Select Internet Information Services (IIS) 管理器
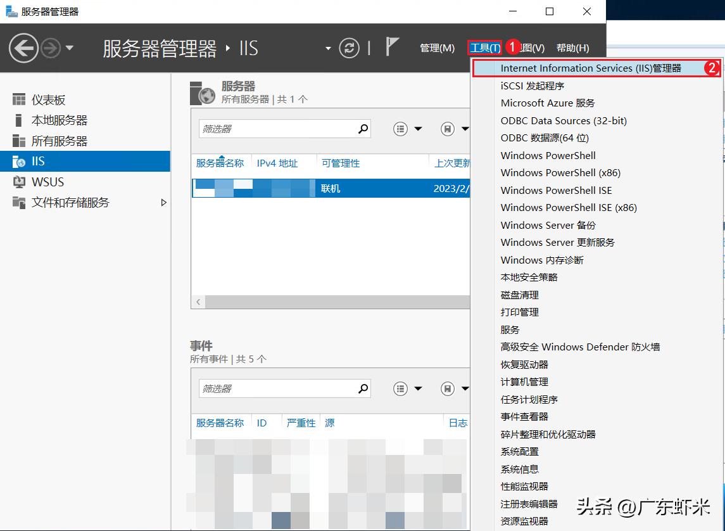The height and width of the screenshot is (531, 725). point(589,68)
